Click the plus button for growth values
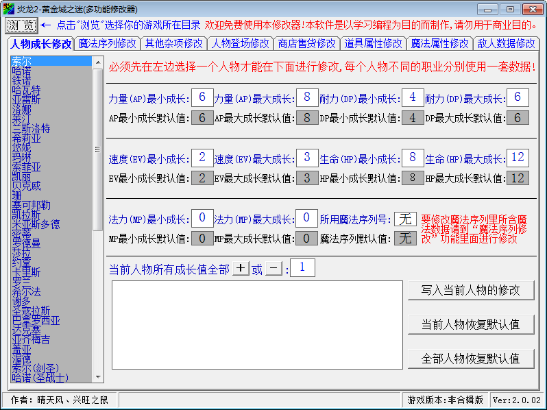Viewport: 547px width, 410px height. (241, 268)
